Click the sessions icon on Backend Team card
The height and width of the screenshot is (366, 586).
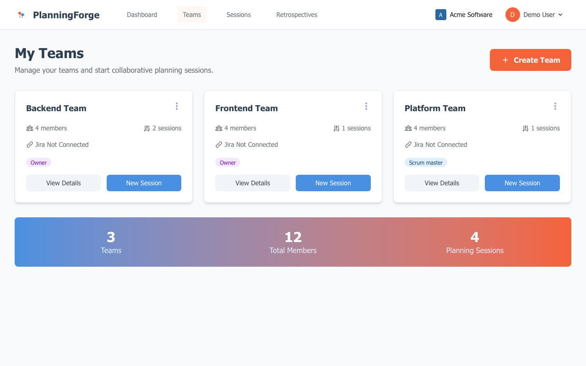[x=146, y=128]
